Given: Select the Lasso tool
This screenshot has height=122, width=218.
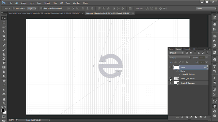Looking at the screenshot, I should click(4, 27).
